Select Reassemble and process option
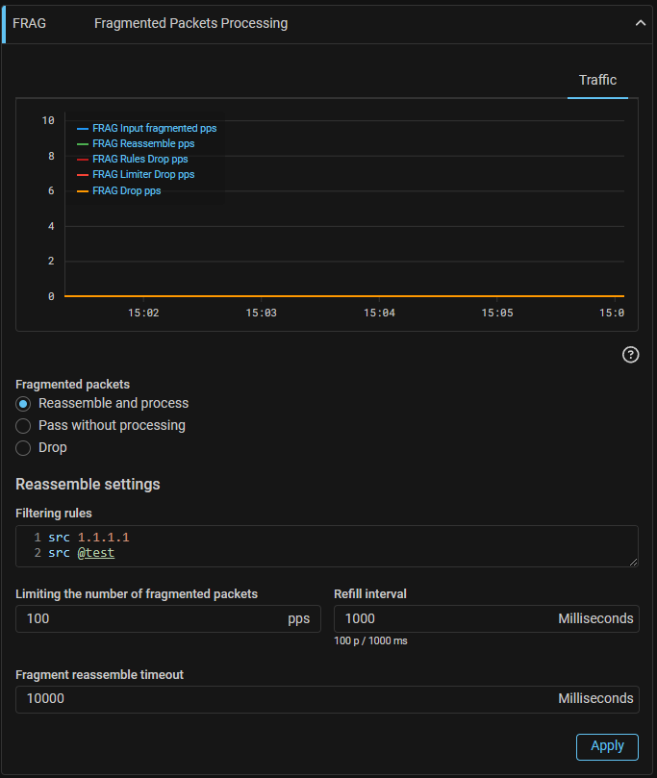Image resolution: width=657 pixels, height=778 pixels. point(24,404)
